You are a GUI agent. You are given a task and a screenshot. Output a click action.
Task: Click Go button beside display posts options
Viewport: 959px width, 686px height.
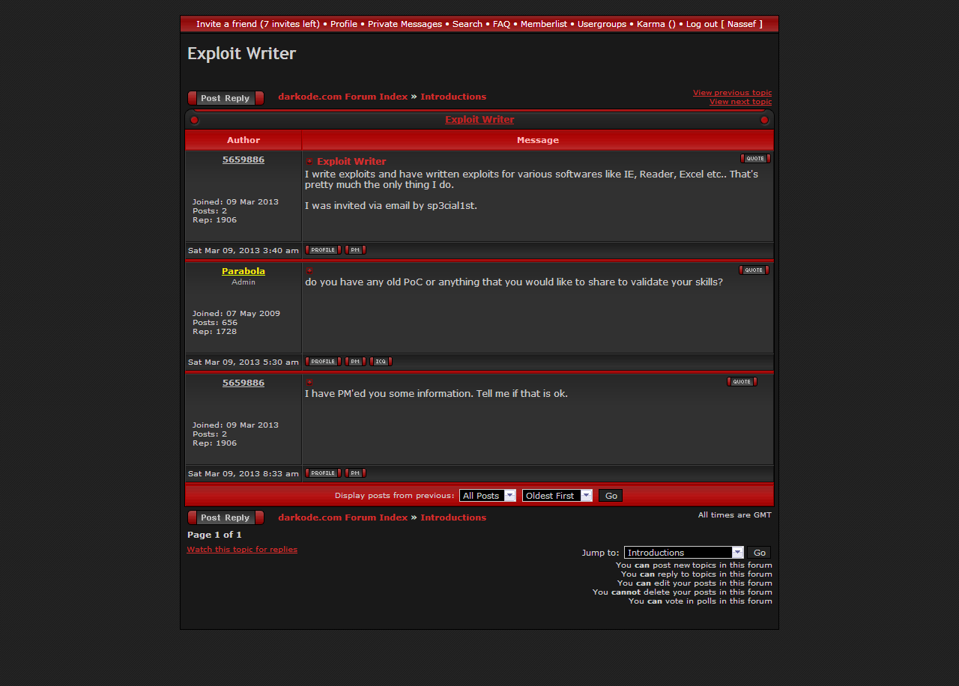(611, 495)
